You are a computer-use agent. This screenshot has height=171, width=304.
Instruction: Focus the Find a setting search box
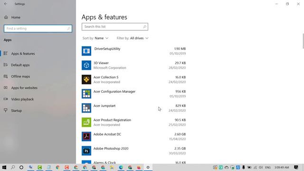38,28
